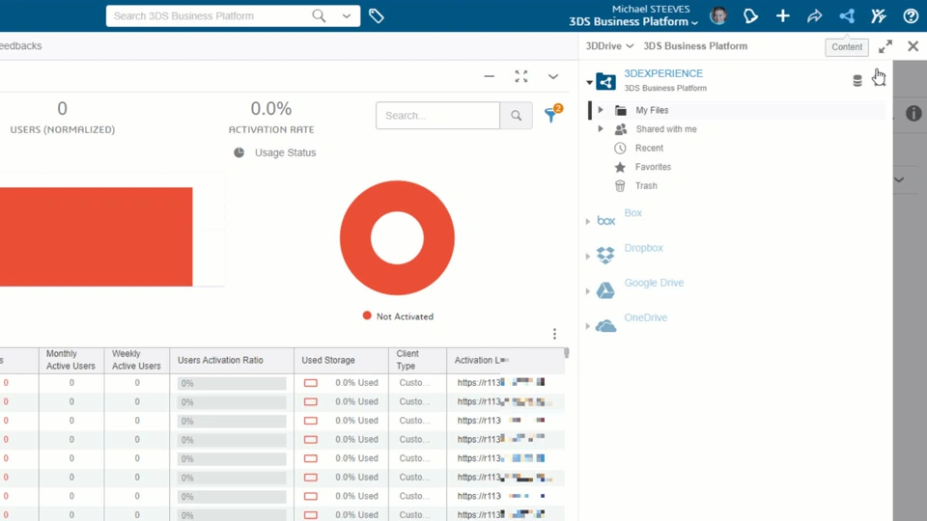The height and width of the screenshot is (521, 927).
Task: Select Favorites in the drive tree
Action: tap(653, 167)
